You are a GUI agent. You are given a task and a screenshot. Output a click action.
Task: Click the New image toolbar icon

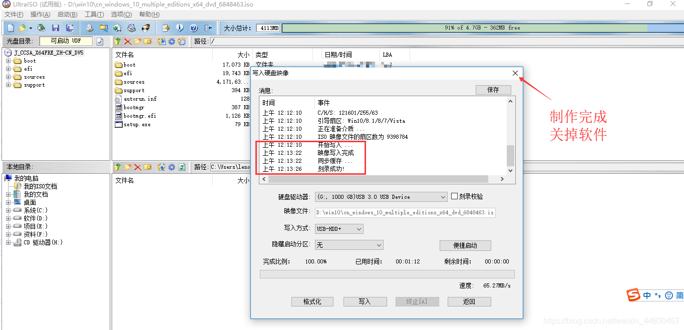point(11,28)
